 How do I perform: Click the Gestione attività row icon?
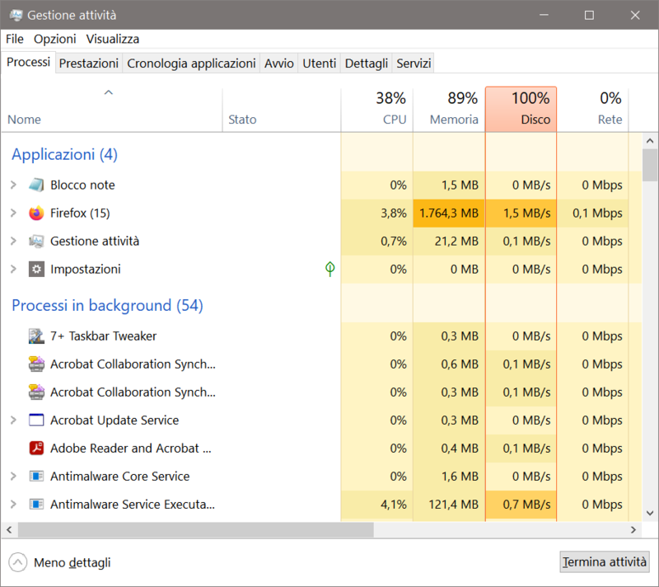click(36, 242)
